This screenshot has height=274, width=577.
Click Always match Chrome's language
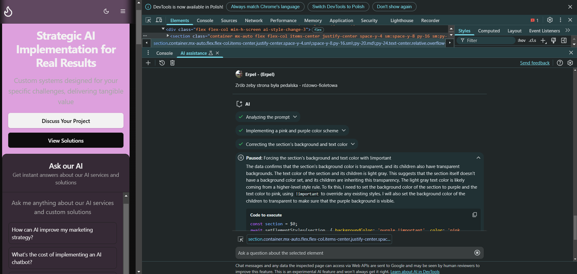(x=265, y=7)
